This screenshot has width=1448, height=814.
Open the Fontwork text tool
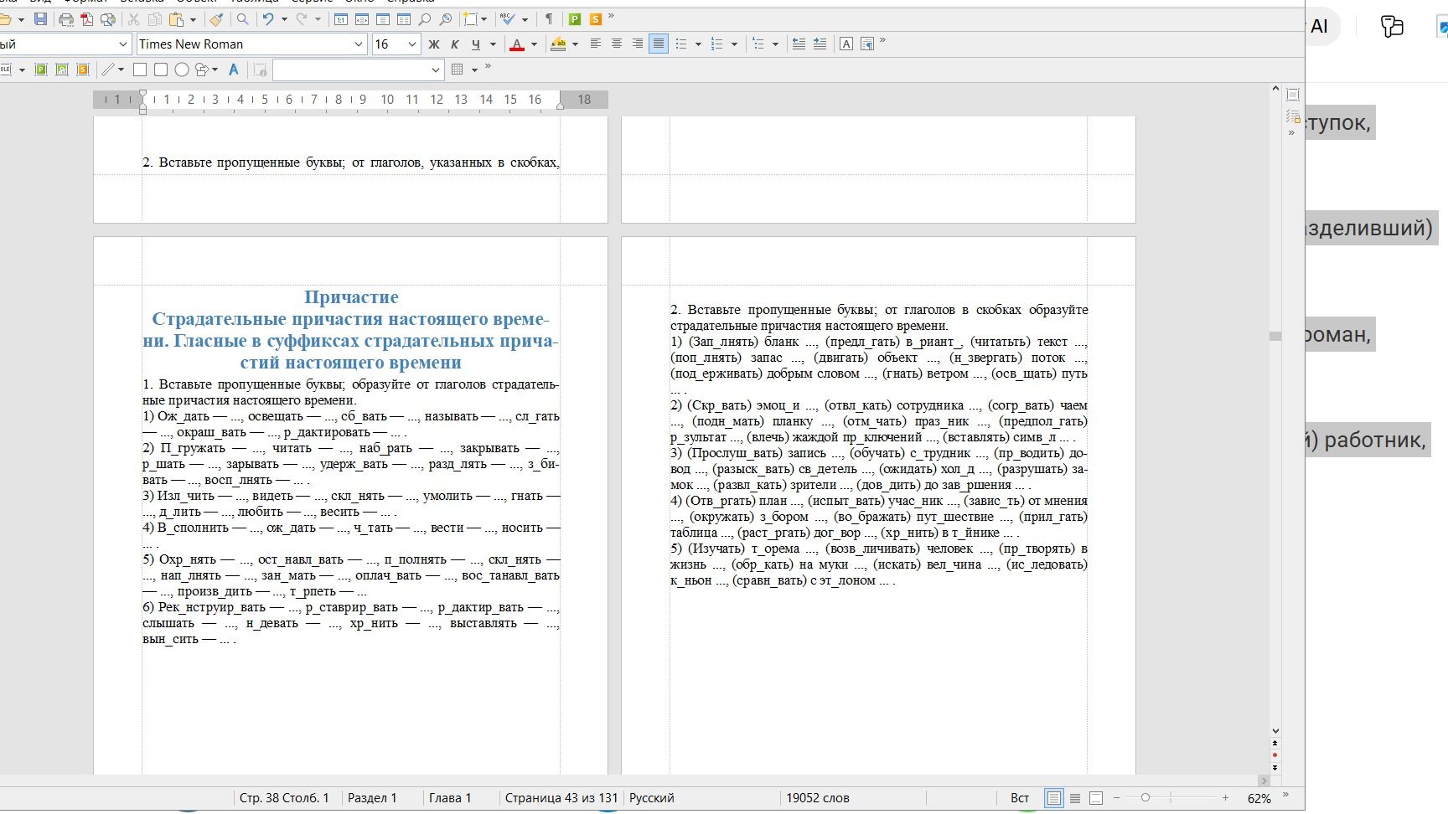(x=234, y=70)
